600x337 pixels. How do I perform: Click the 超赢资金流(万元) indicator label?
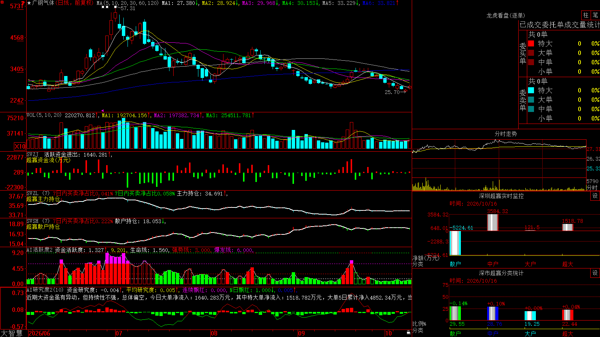48,160
